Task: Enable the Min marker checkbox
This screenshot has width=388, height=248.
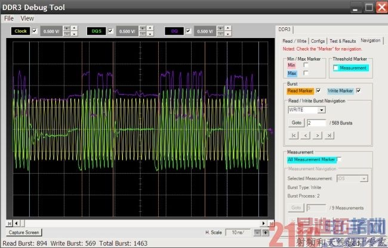Action: click(306, 65)
